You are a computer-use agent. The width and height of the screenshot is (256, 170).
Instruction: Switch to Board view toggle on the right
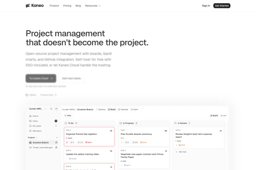(x=214, y=116)
